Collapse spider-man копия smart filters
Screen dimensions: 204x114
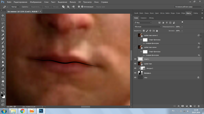[x=201, y=47]
